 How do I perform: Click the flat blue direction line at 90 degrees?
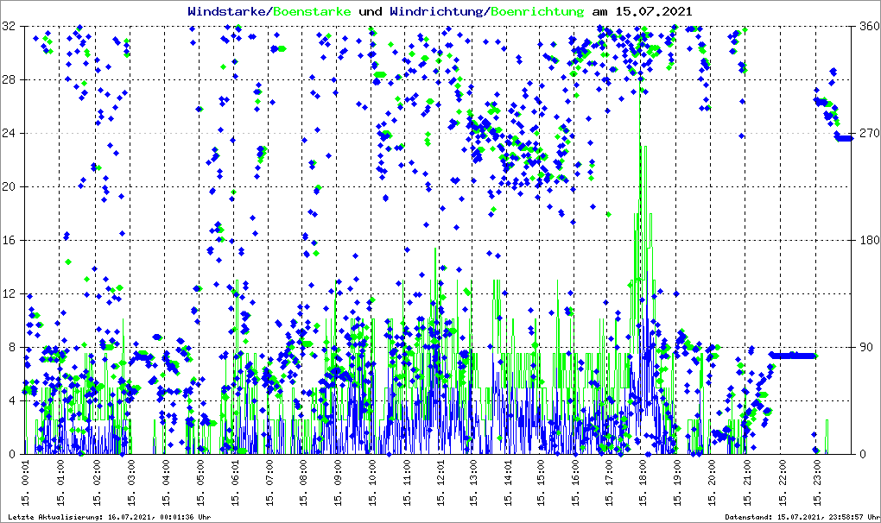[793, 355]
